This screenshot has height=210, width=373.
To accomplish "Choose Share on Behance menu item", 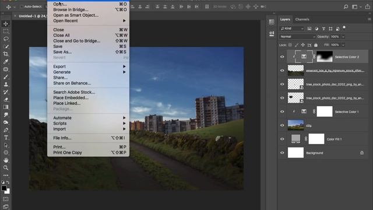I will point(89,83).
